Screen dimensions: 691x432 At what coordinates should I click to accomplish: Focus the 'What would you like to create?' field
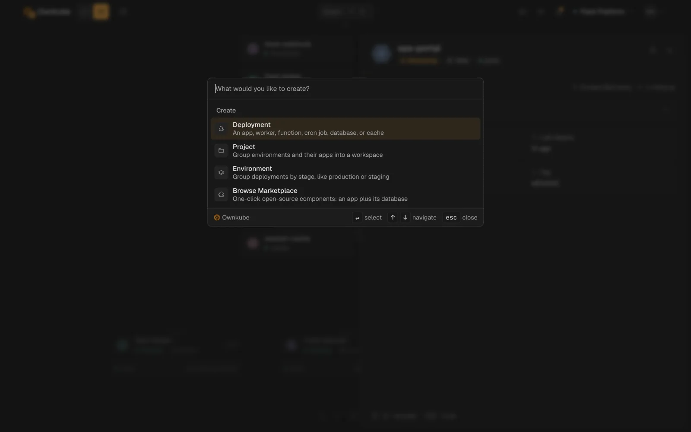[x=345, y=89]
